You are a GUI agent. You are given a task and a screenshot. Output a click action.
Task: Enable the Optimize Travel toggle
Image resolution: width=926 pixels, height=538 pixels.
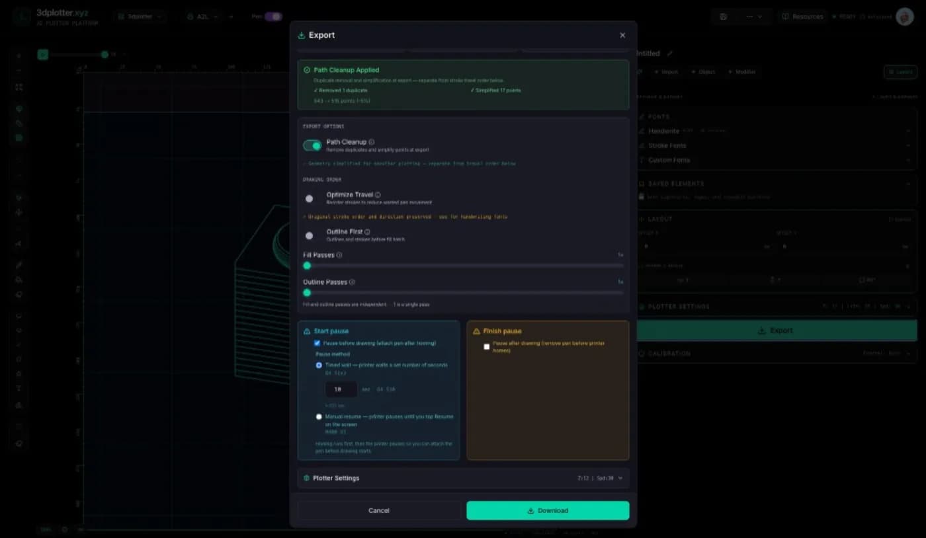click(x=309, y=198)
